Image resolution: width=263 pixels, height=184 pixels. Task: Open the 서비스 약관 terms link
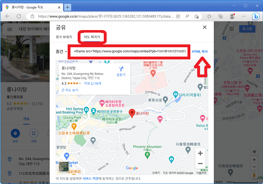[91, 179]
